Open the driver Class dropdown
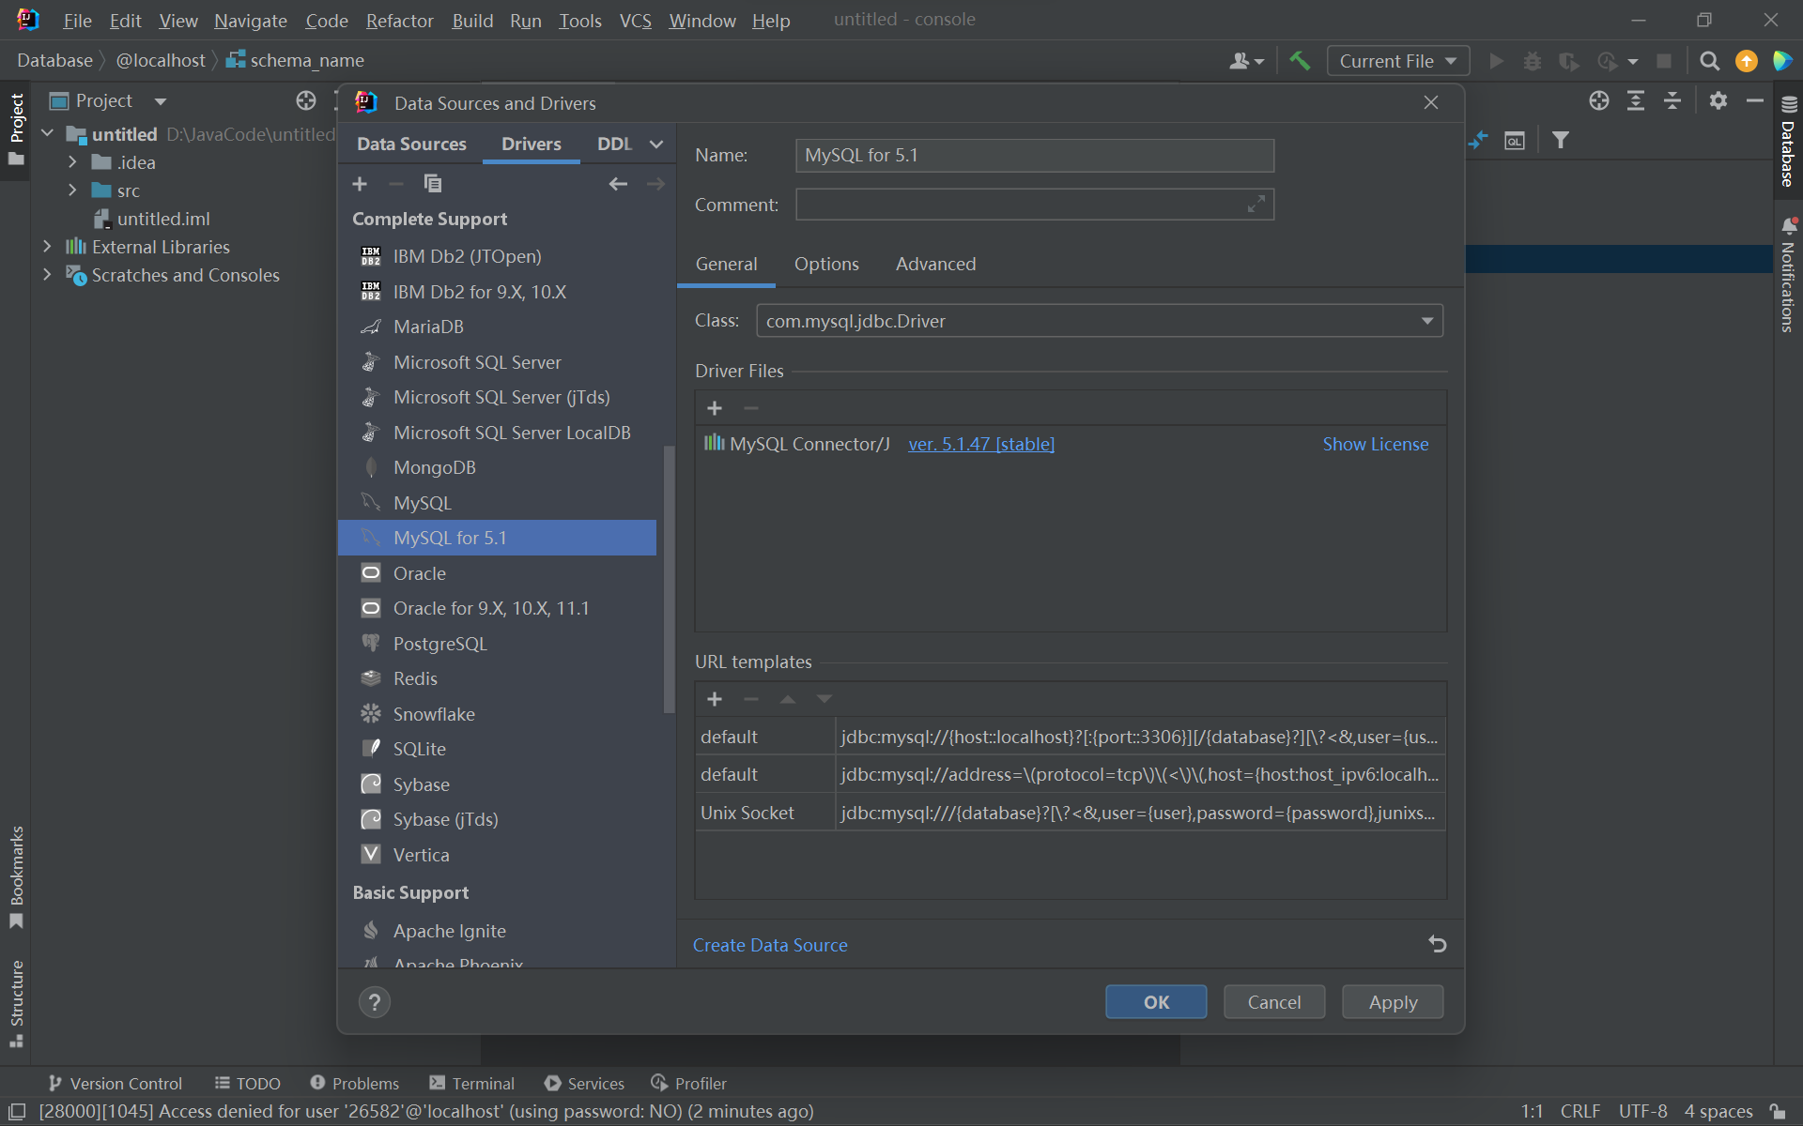Screen dimensions: 1803x1126 [1426, 321]
